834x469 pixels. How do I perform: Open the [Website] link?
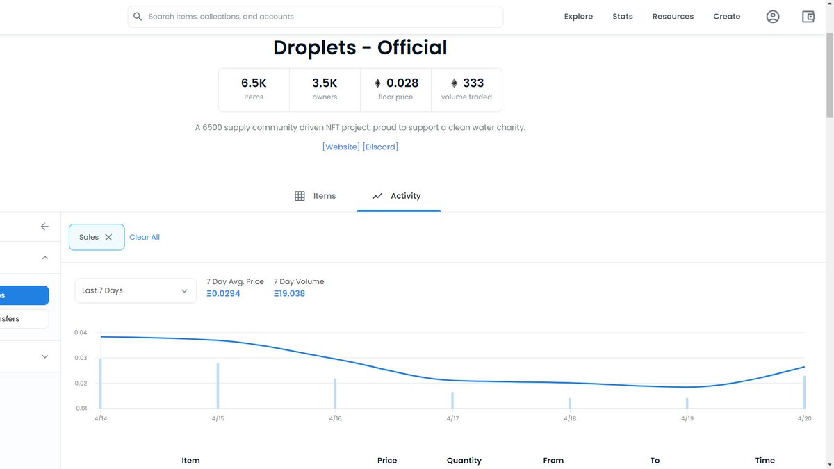tap(341, 147)
